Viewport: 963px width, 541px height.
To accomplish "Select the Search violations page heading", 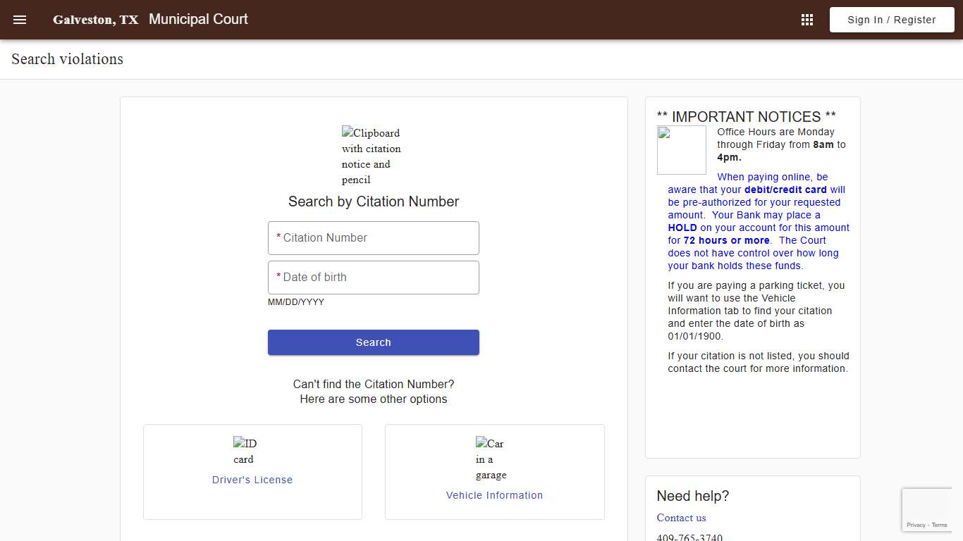I will coord(66,59).
